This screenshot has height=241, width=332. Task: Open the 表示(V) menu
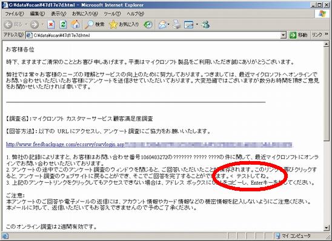coord(58,14)
